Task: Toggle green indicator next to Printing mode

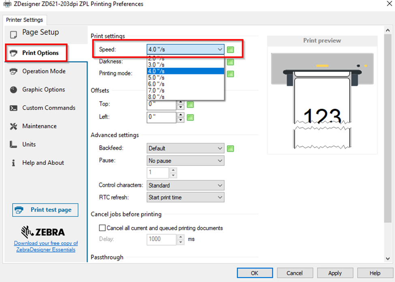Action: [230, 74]
